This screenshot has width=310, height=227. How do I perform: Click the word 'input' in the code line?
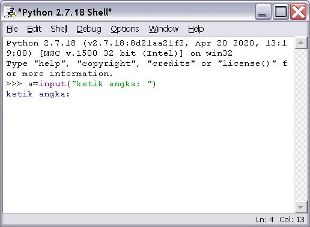(x=52, y=84)
